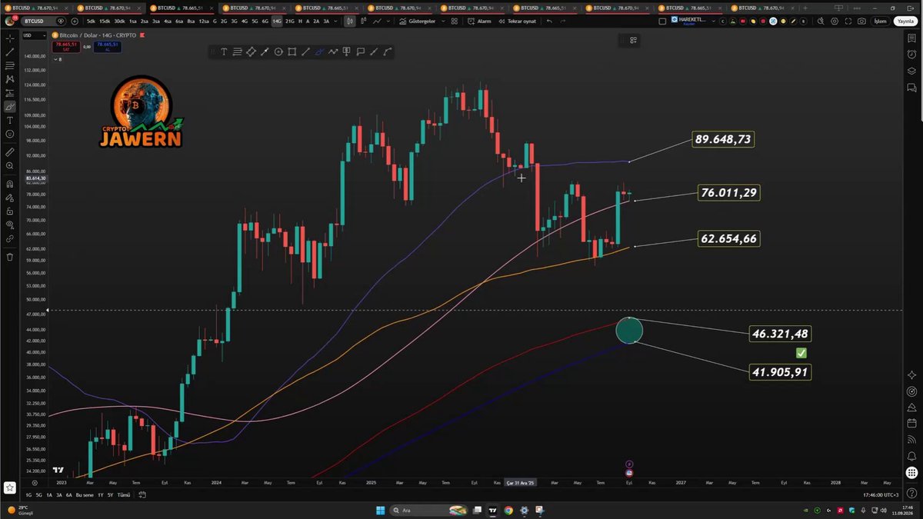The width and height of the screenshot is (923, 519).
Task: Expand the Göstergeler favorites dropdown arrow
Action: point(442,22)
